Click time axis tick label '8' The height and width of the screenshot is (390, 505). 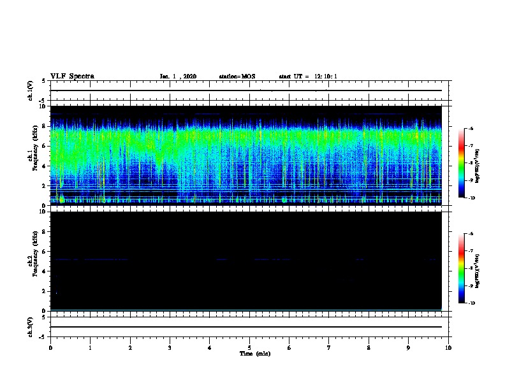coord(369,348)
